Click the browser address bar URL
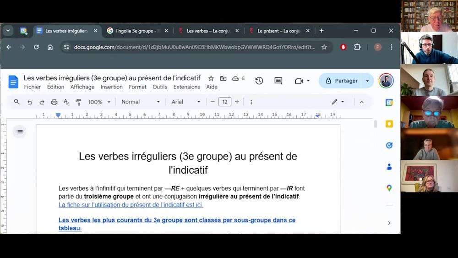The width and height of the screenshot is (458, 258). tap(195, 47)
